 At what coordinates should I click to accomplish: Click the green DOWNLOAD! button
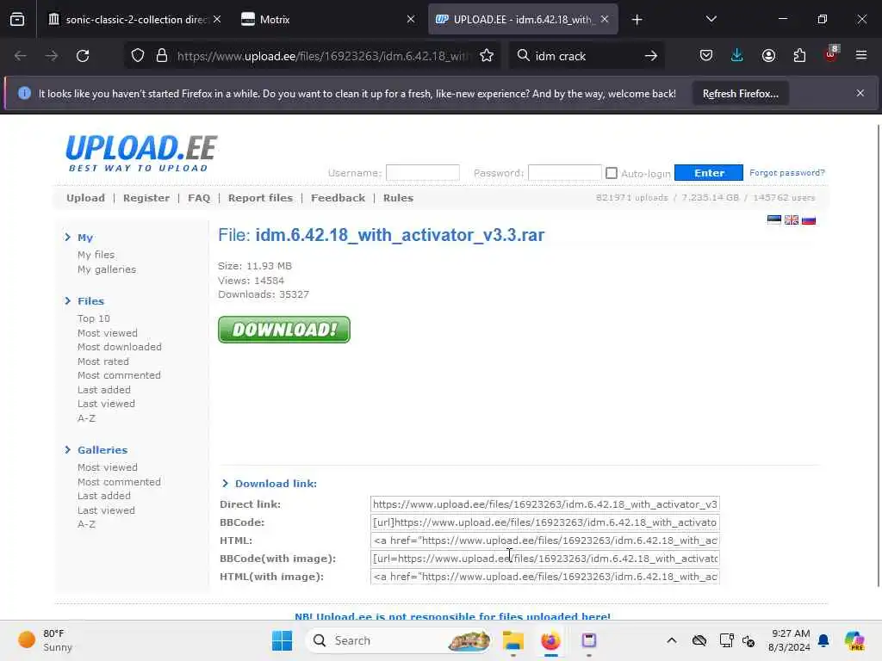tap(284, 330)
